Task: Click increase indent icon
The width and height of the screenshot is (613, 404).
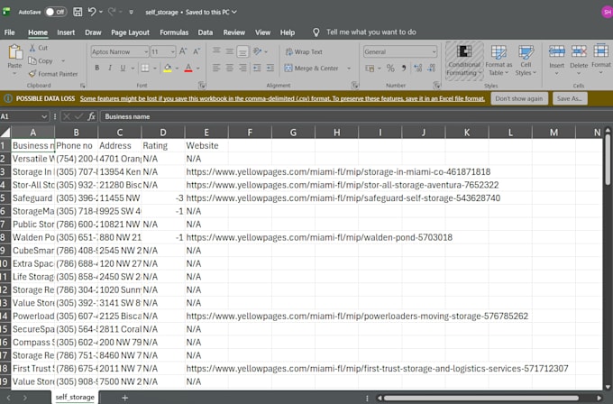Action: (270, 68)
